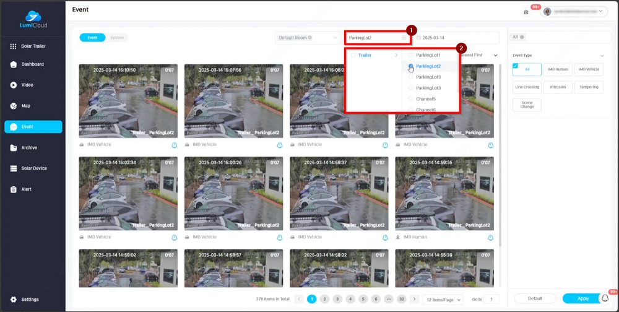Click the Map icon in sidebar
The height and width of the screenshot is (312, 619).
[14, 106]
